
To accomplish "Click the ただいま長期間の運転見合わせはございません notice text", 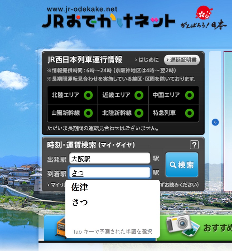I will coord(103,128).
